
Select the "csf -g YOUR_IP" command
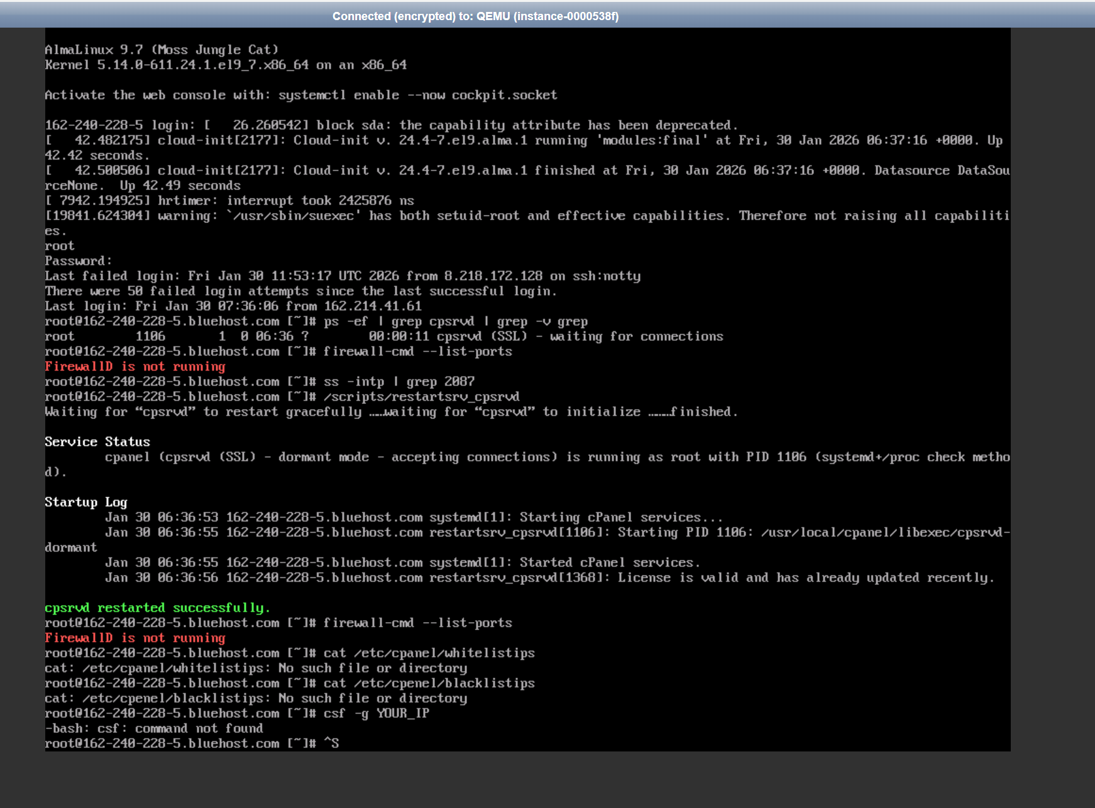(x=377, y=713)
